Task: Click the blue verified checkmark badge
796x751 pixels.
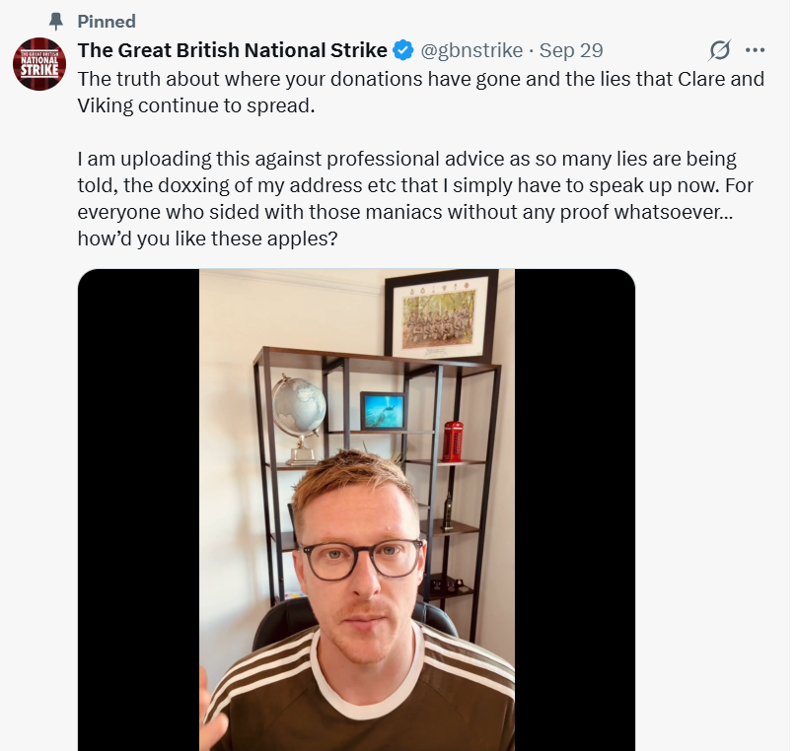Action: (x=403, y=50)
